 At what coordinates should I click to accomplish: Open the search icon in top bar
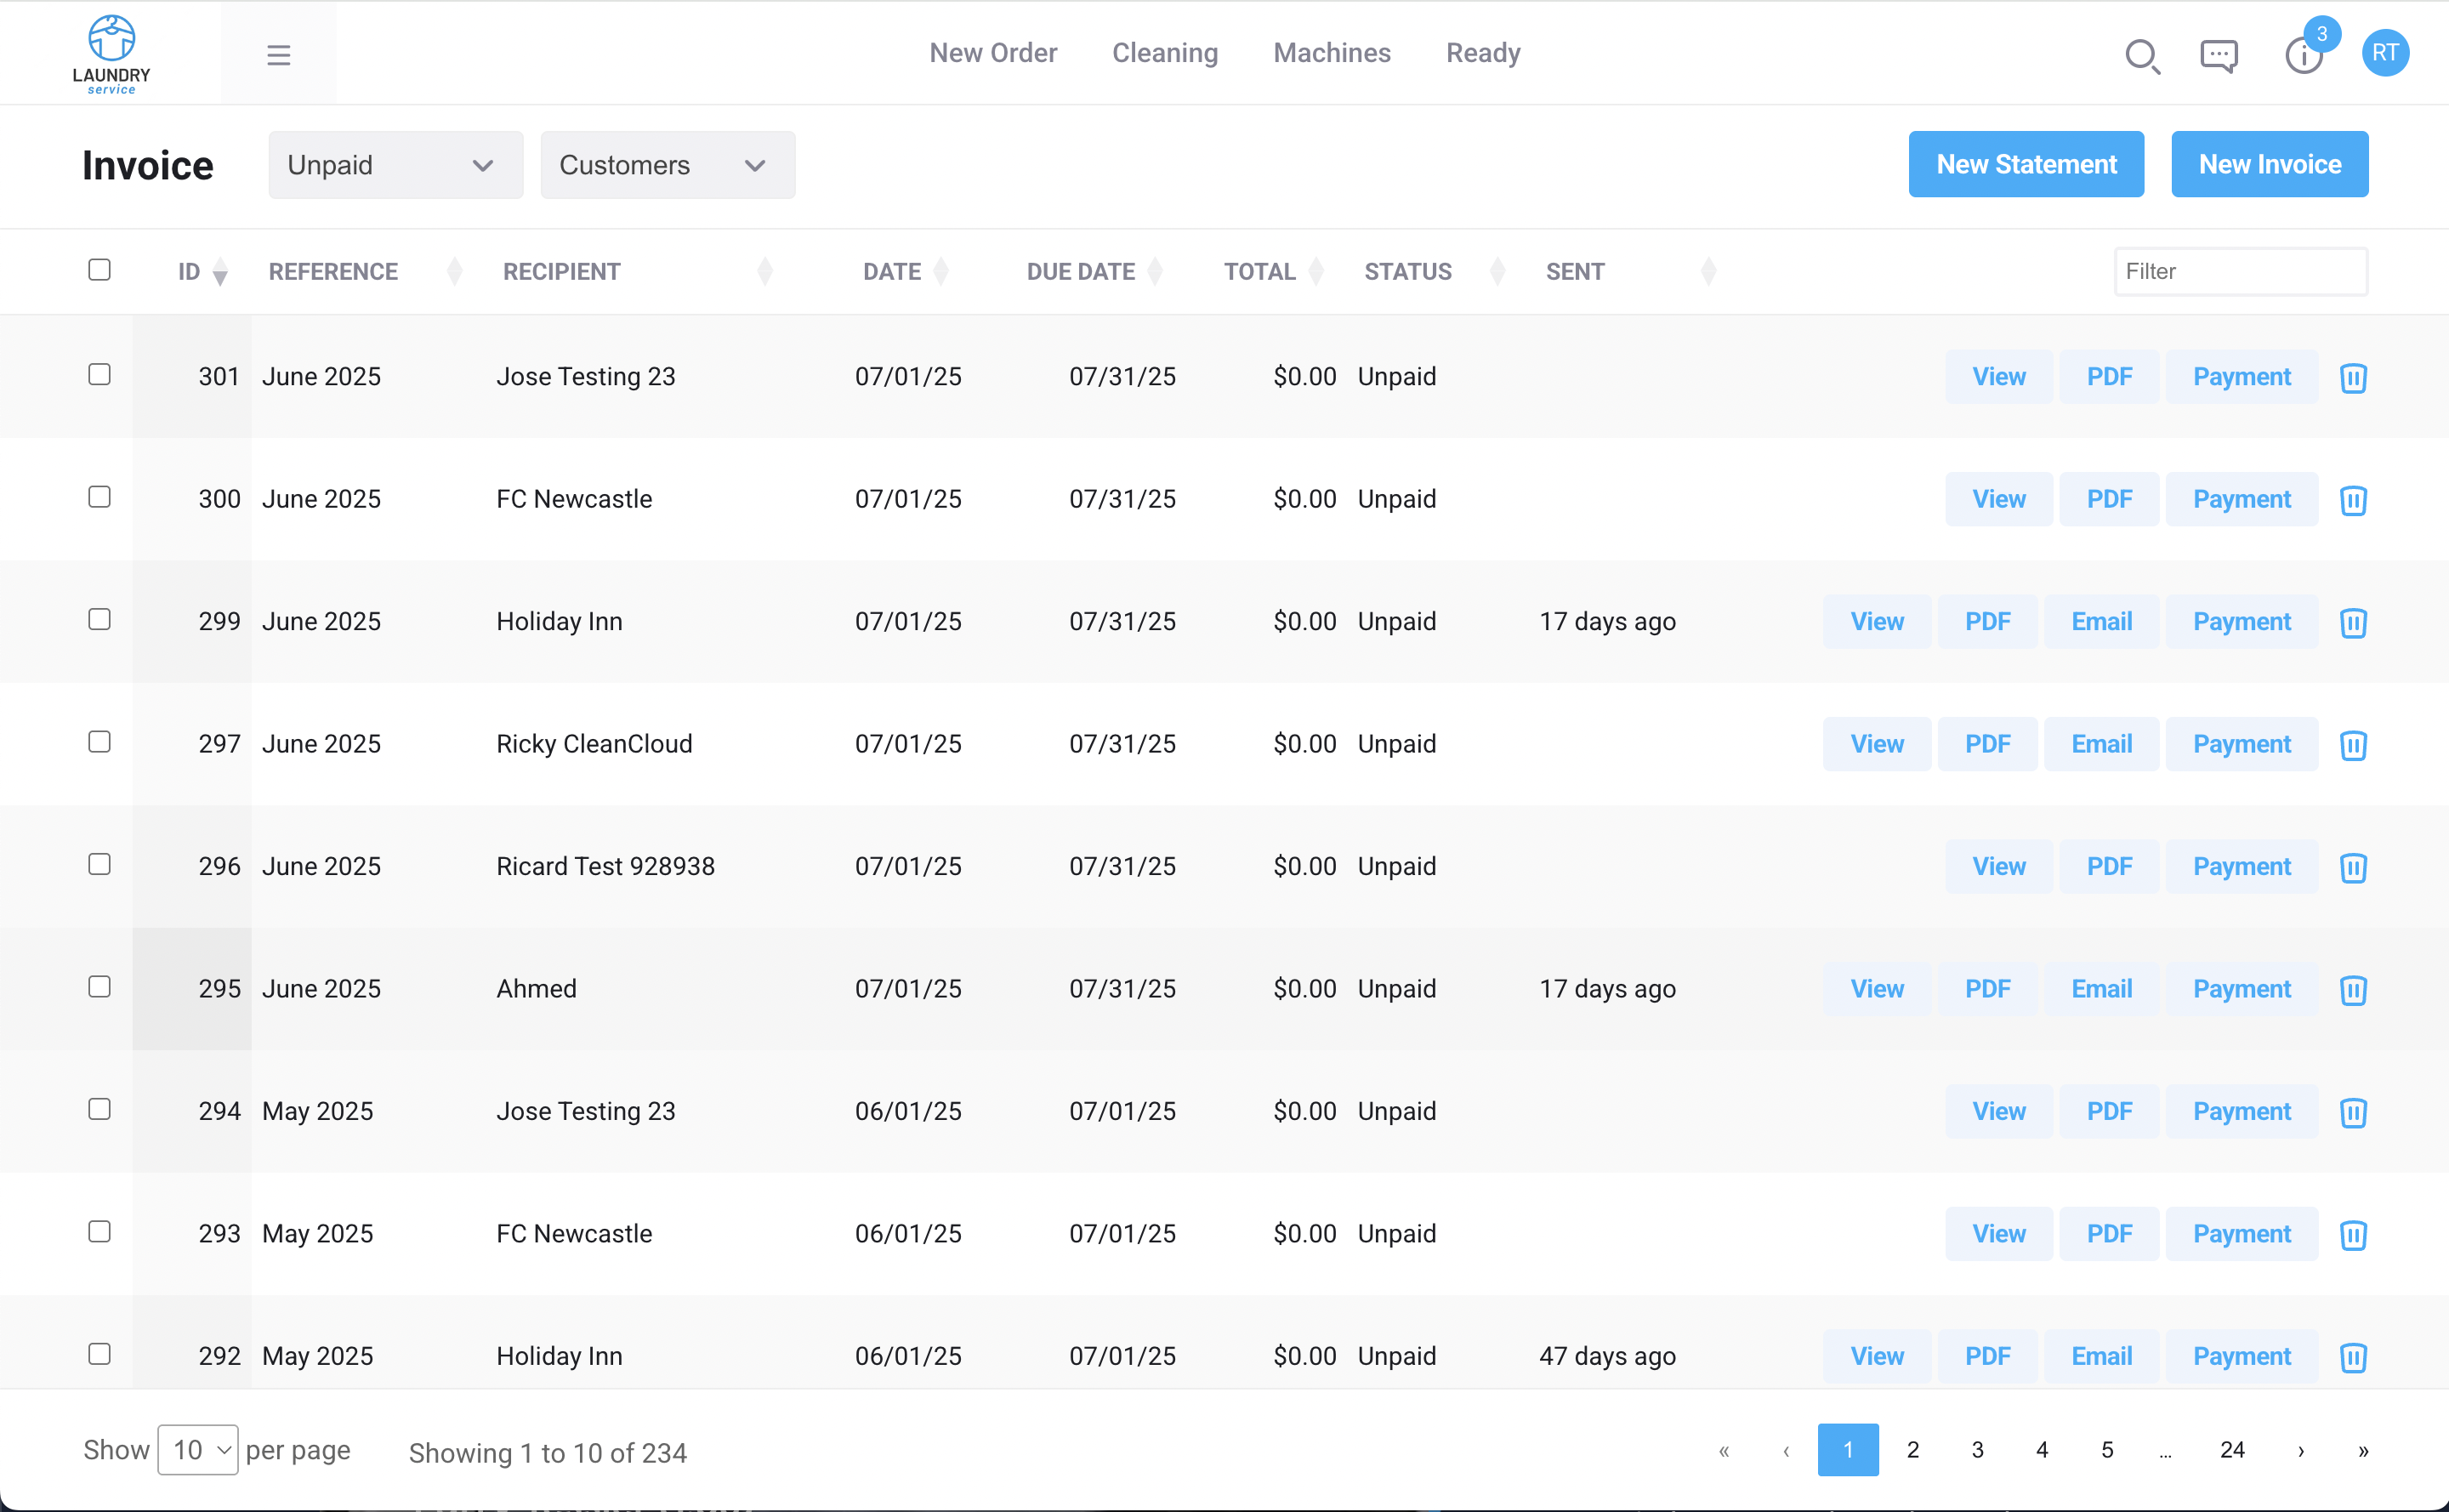[x=2141, y=56]
